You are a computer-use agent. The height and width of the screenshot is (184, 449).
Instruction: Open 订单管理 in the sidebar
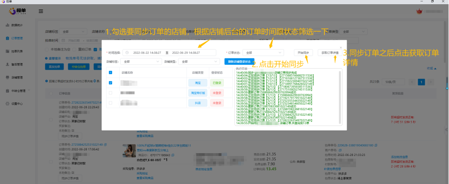coord(17,38)
